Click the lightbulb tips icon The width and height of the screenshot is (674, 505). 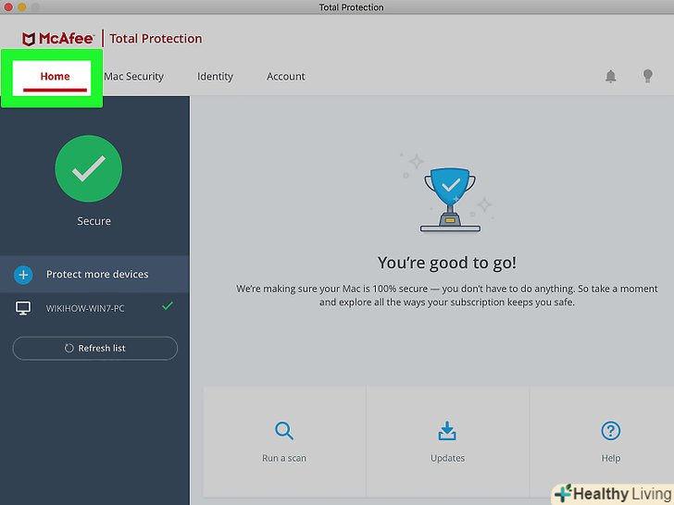pyautogui.click(x=647, y=76)
